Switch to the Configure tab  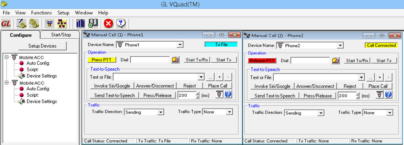[21, 35]
